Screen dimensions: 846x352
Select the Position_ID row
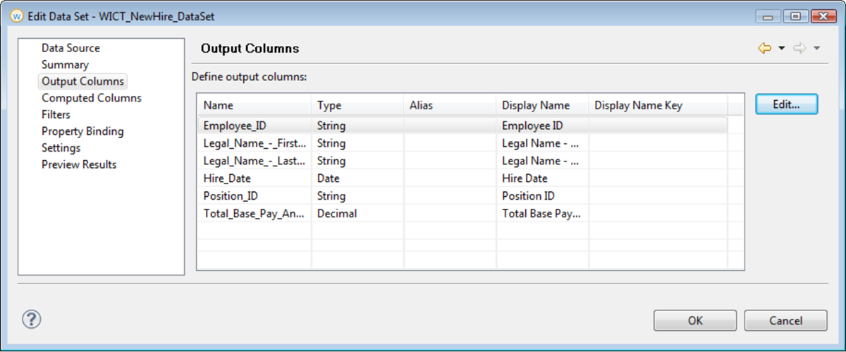click(462, 196)
